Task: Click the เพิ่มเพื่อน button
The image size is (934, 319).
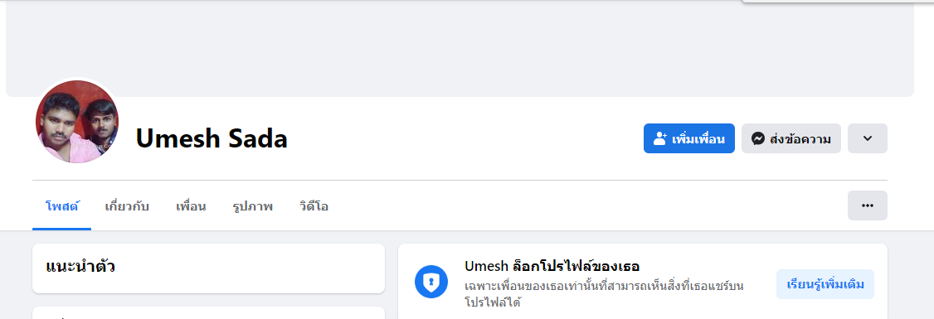Action: (x=688, y=138)
